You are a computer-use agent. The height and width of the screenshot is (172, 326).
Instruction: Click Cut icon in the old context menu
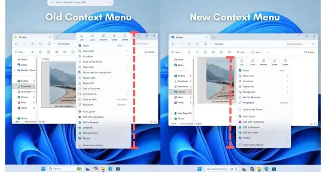coord(81,36)
